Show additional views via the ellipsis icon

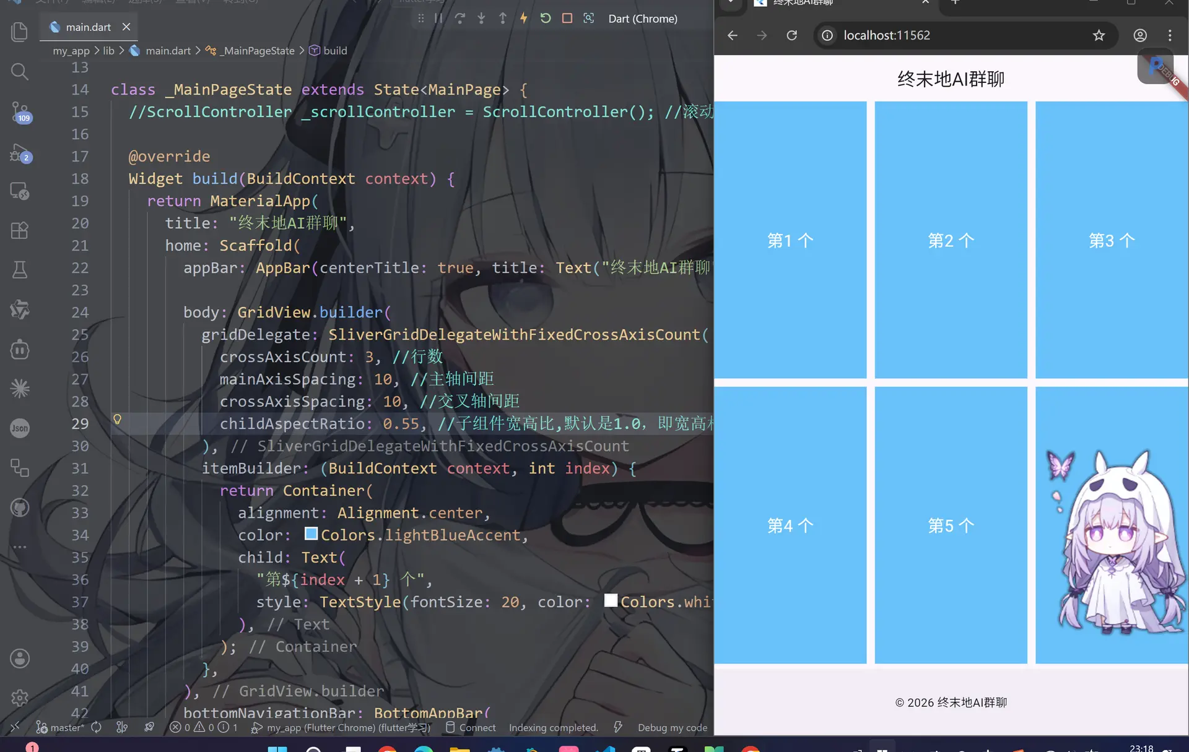click(x=20, y=547)
